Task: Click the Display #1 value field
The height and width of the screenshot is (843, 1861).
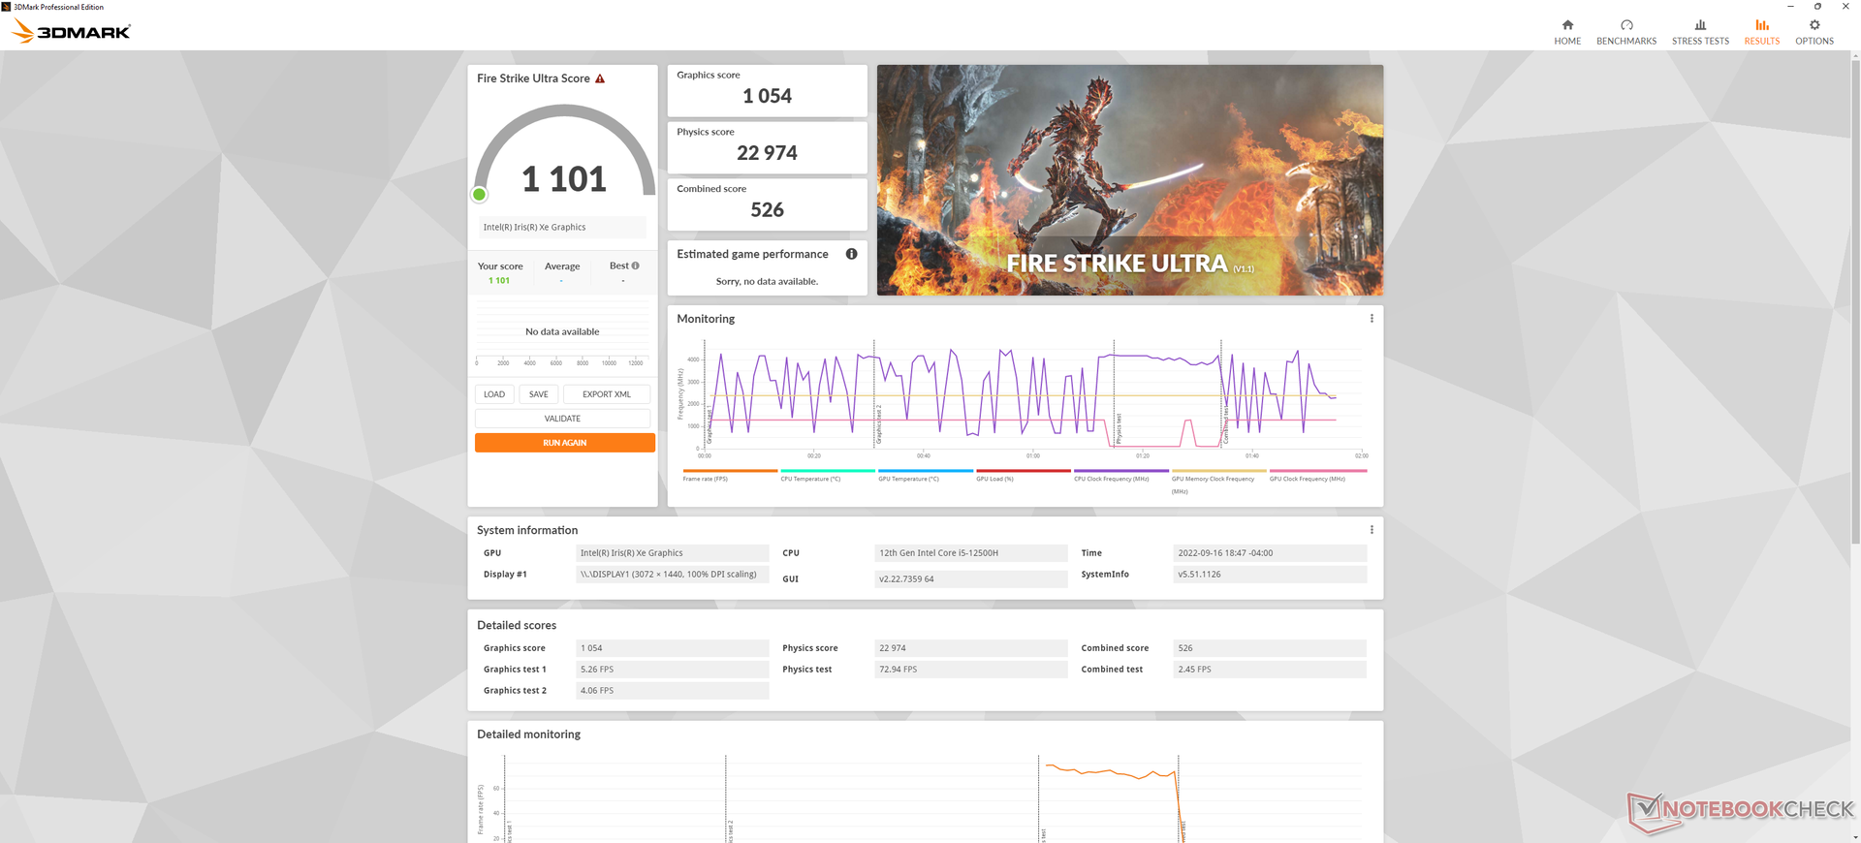Action: 673,575
